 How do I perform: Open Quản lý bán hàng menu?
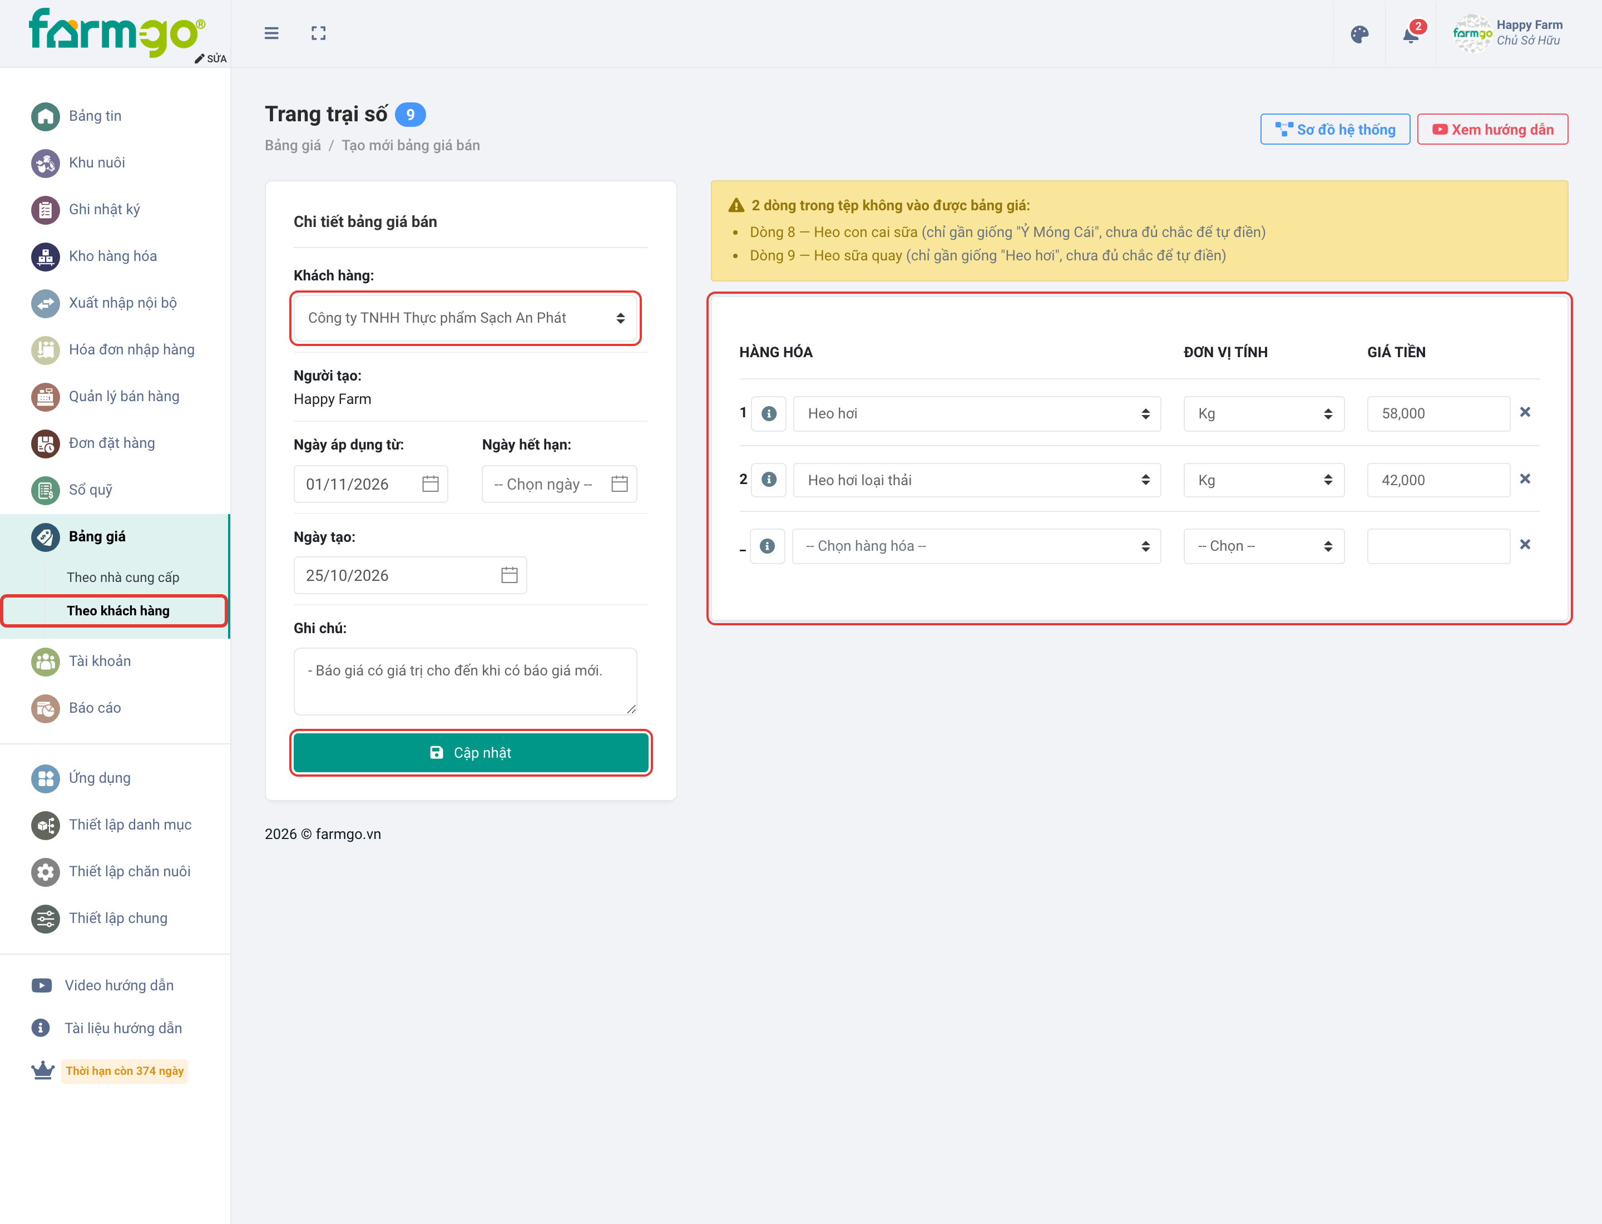(x=124, y=396)
